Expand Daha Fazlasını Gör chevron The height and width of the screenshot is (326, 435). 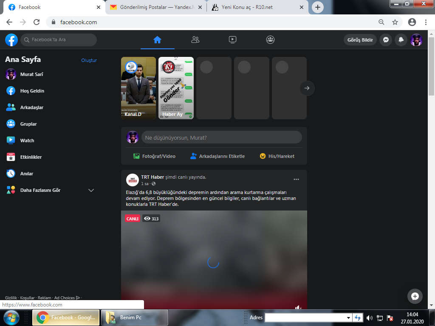(x=91, y=190)
